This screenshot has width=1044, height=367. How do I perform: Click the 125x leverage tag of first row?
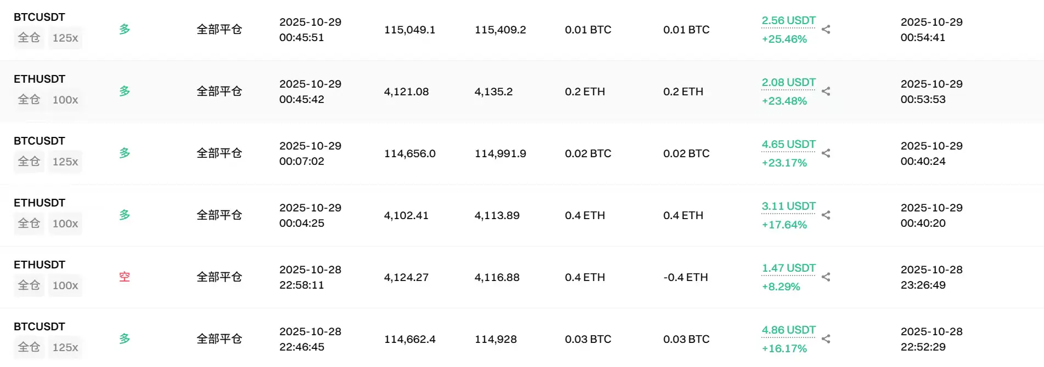tap(65, 38)
